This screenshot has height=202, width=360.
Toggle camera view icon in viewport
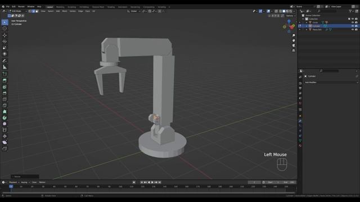[x=294, y=45]
